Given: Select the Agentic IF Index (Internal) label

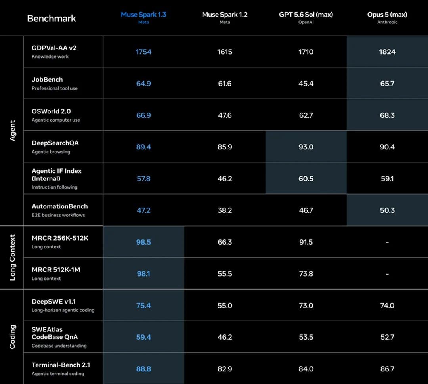Looking at the screenshot, I should 57,175.
